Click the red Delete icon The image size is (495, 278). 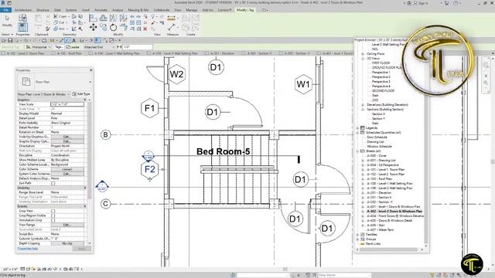145,29
